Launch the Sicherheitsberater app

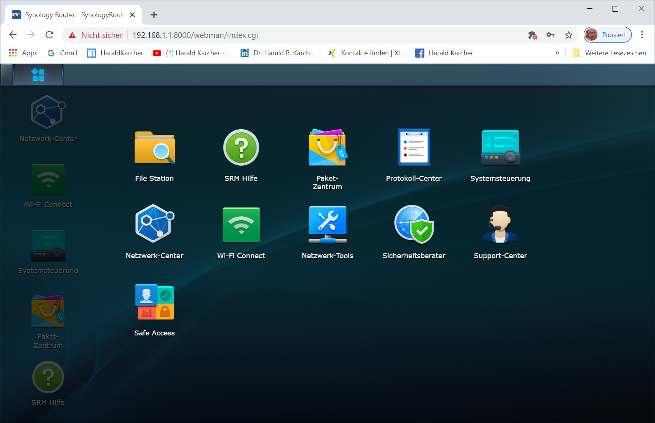pos(414,232)
